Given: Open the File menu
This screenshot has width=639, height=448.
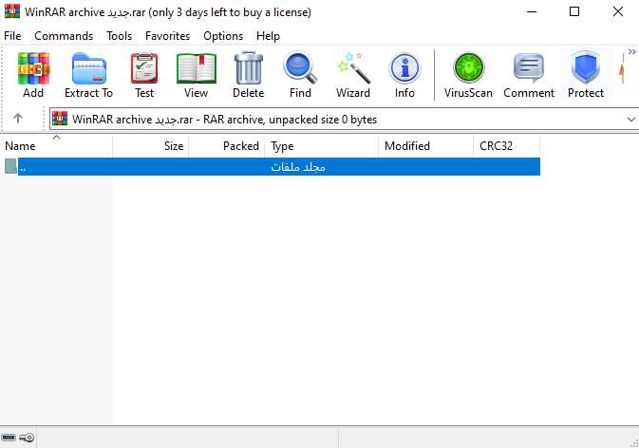Looking at the screenshot, I should pos(12,36).
